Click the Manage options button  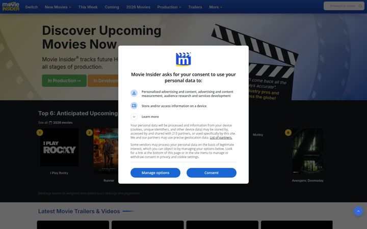[x=155, y=173]
